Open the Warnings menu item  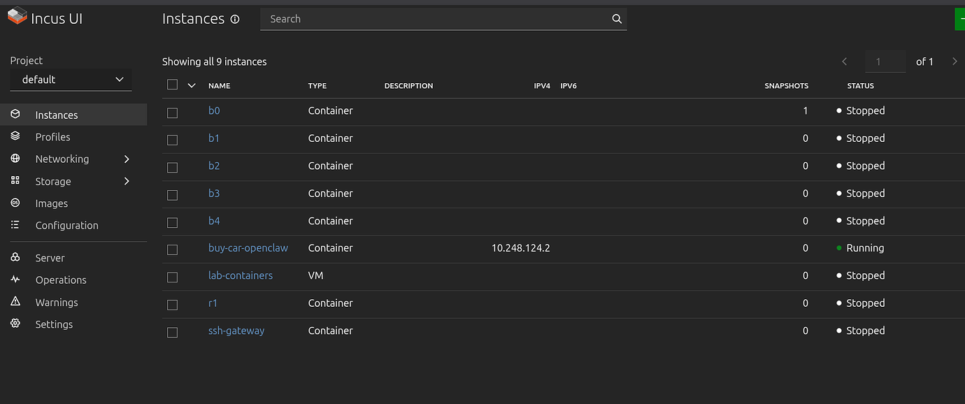pos(57,302)
